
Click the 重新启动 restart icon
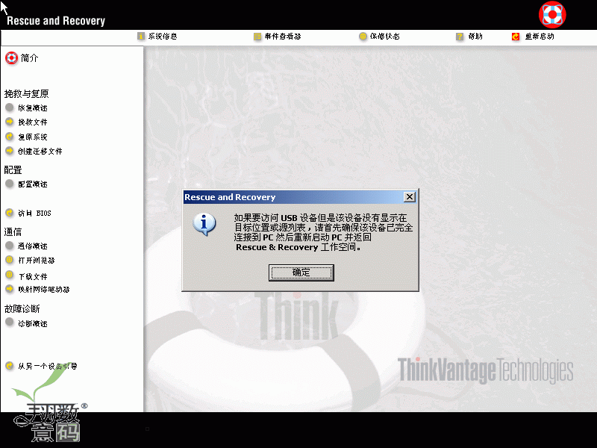coord(516,36)
